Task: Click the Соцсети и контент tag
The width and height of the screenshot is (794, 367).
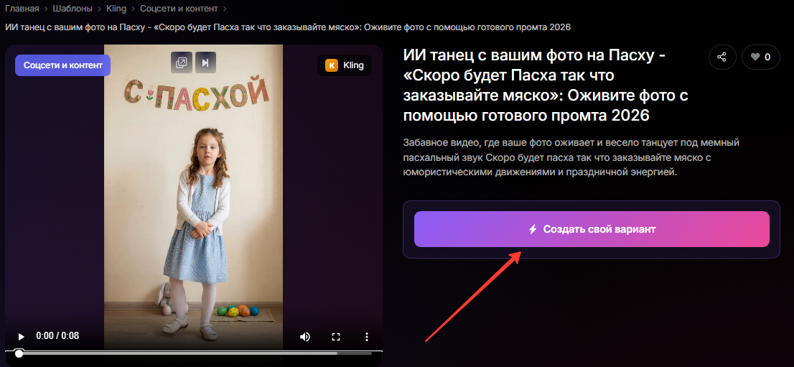Action: tap(62, 65)
